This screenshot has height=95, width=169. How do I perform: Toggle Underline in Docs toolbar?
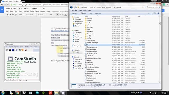[x=63, y=15]
